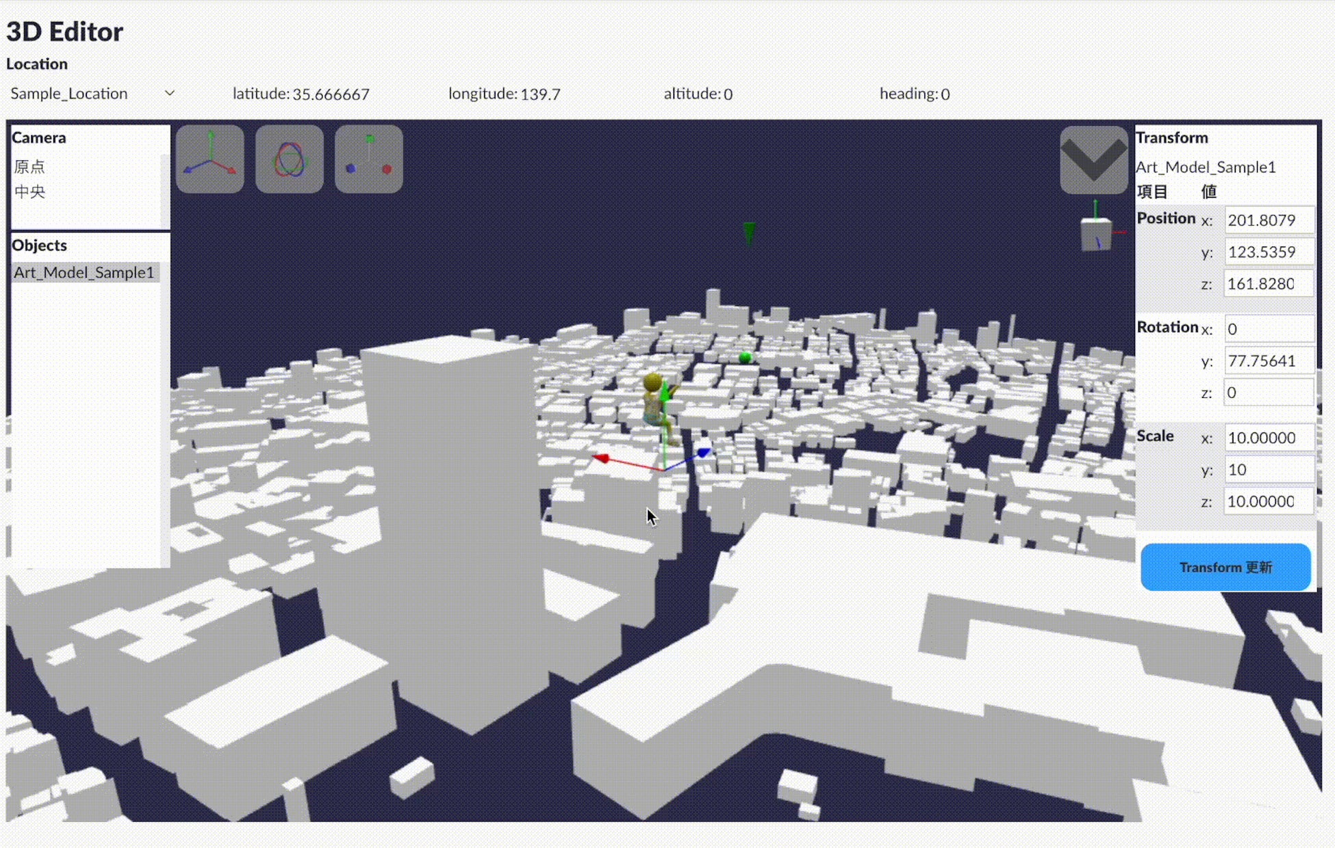1335x848 pixels.
Task: Click the blue Z-axis arrow handle
Action: click(x=704, y=452)
